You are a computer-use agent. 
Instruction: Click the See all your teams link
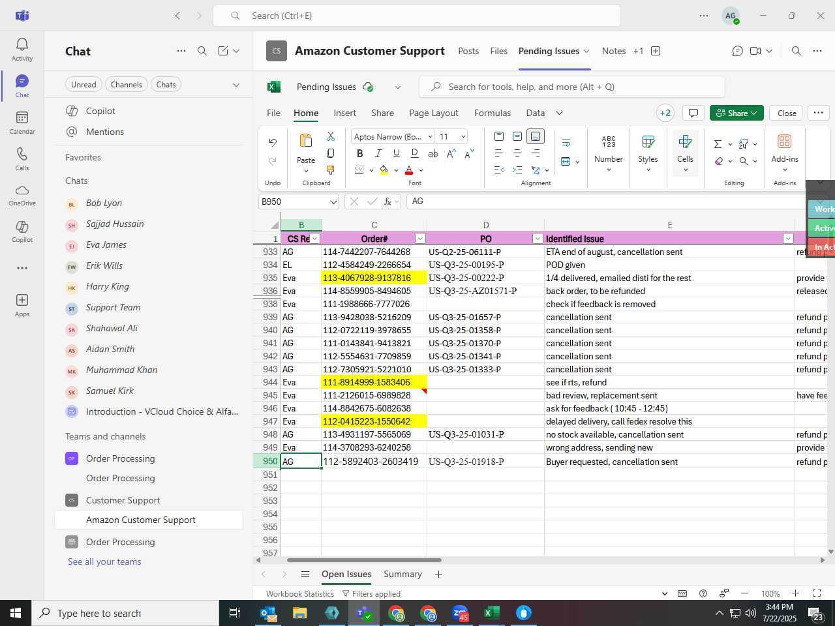104,561
